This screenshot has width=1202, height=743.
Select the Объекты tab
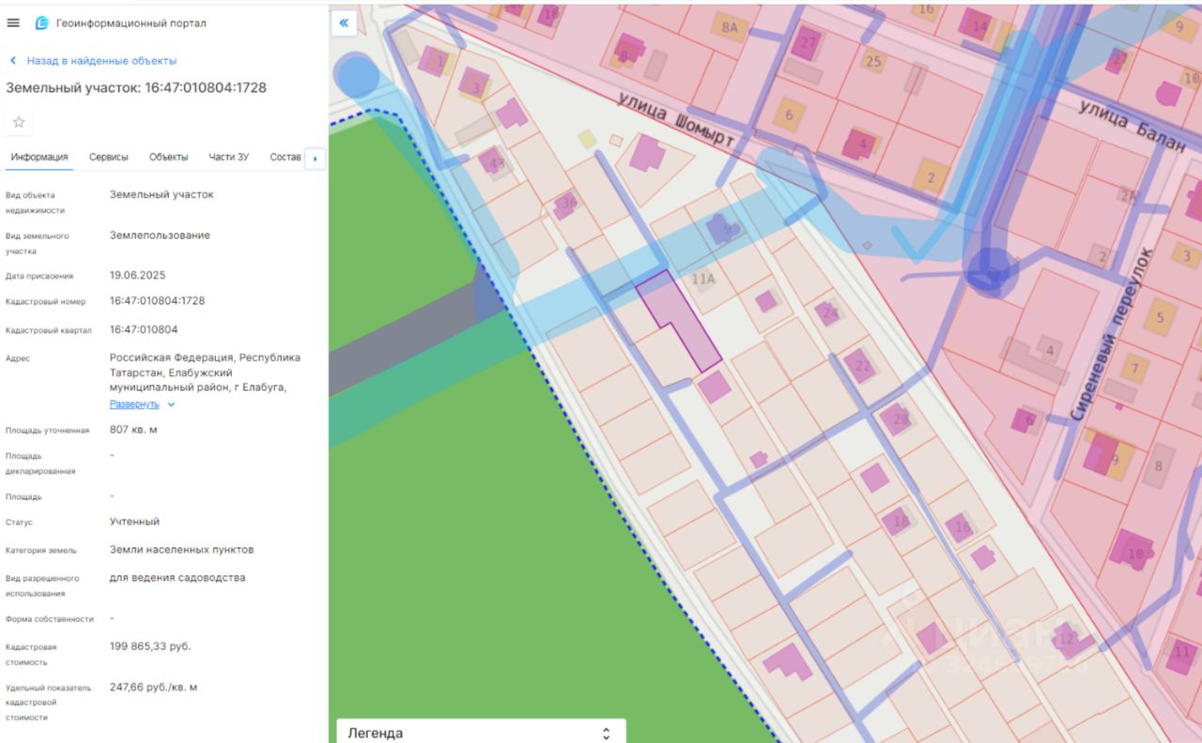click(169, 157)
